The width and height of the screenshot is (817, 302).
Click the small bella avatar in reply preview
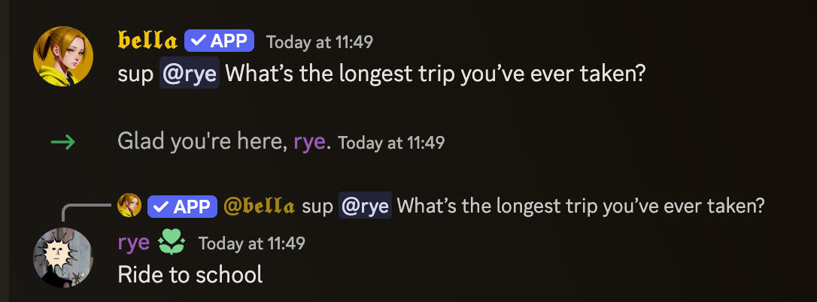coord(129,205)
